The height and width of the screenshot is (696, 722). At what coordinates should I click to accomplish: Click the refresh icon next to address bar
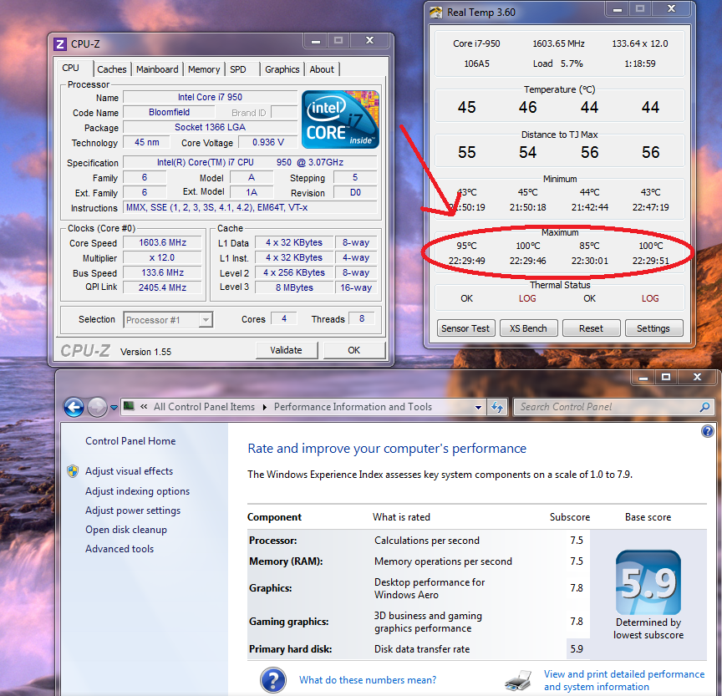pos(497,407)
